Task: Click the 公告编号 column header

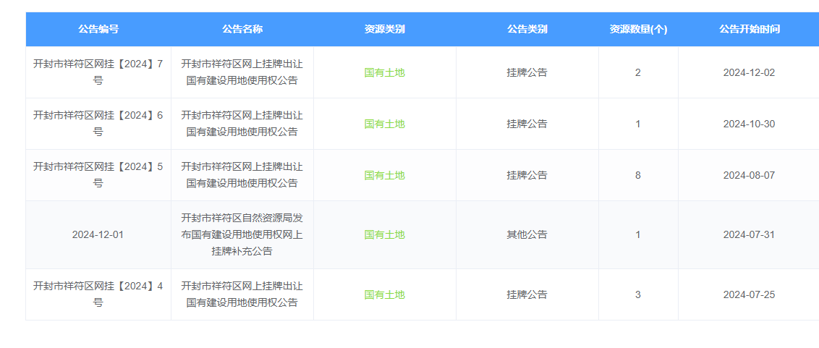Action: pyautogui.click(x=98, y=29)
